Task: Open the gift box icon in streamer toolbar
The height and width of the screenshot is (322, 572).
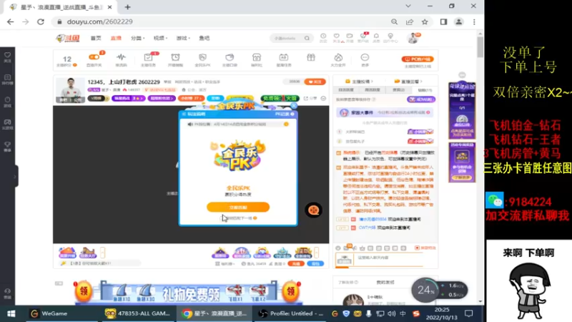Action: pos(311,57)
